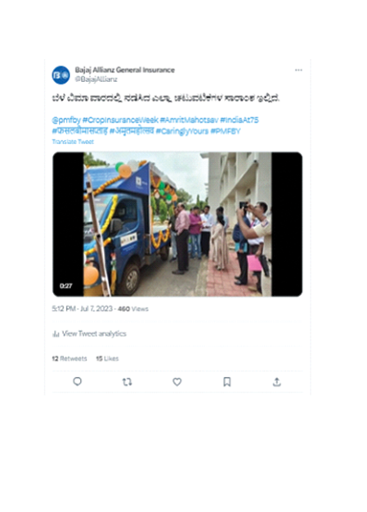
Task: Click the analytics bar chart icon
Action: (x=56, y=333)
